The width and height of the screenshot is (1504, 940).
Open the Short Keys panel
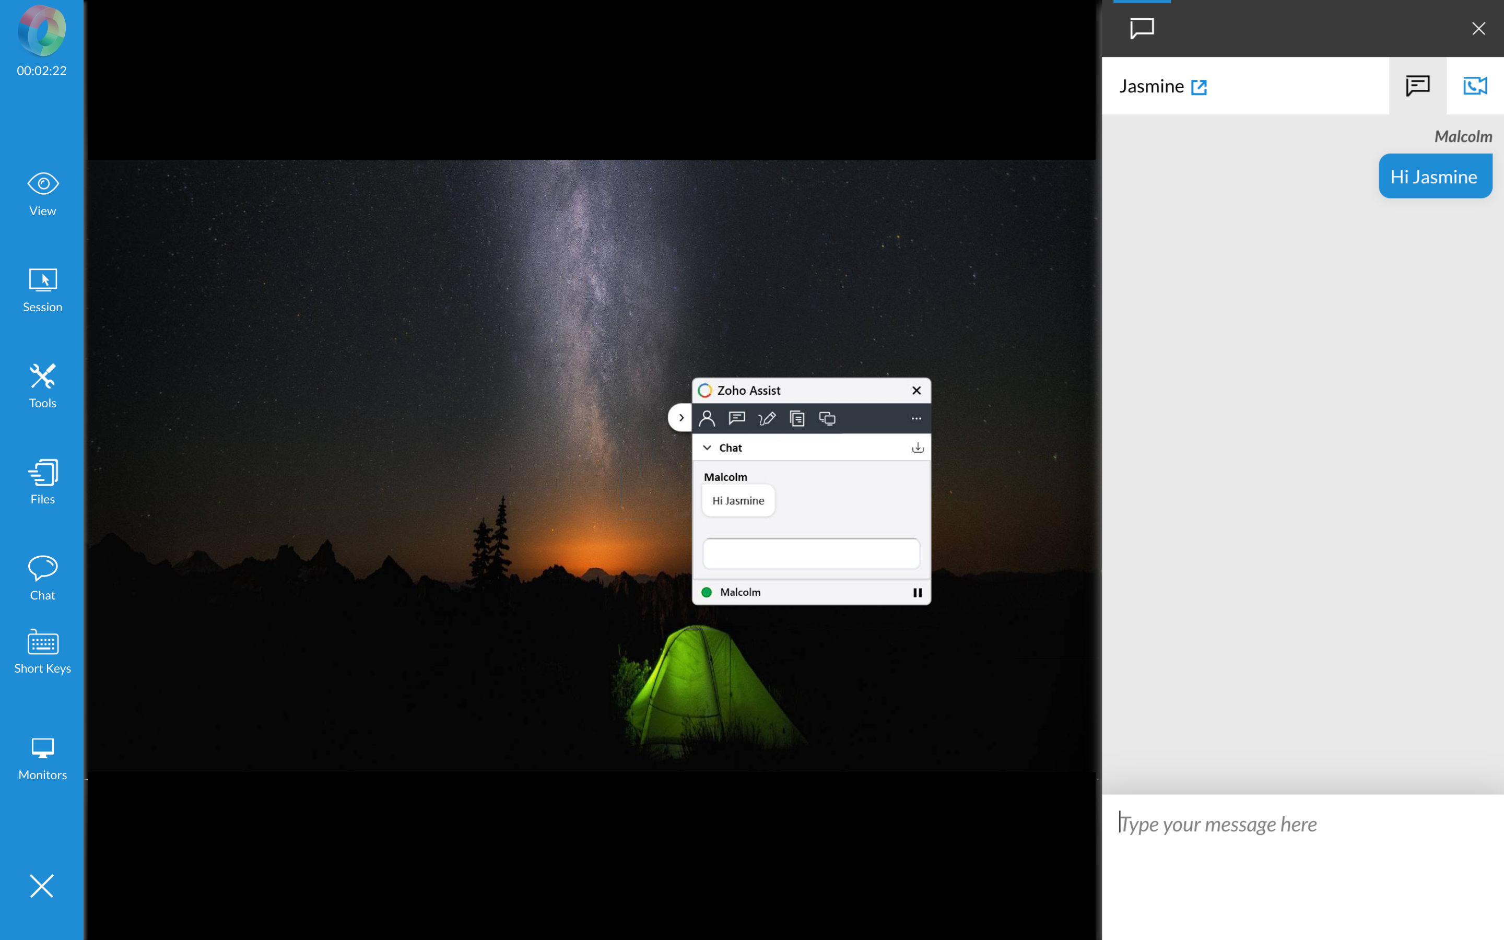click(42, 651)
